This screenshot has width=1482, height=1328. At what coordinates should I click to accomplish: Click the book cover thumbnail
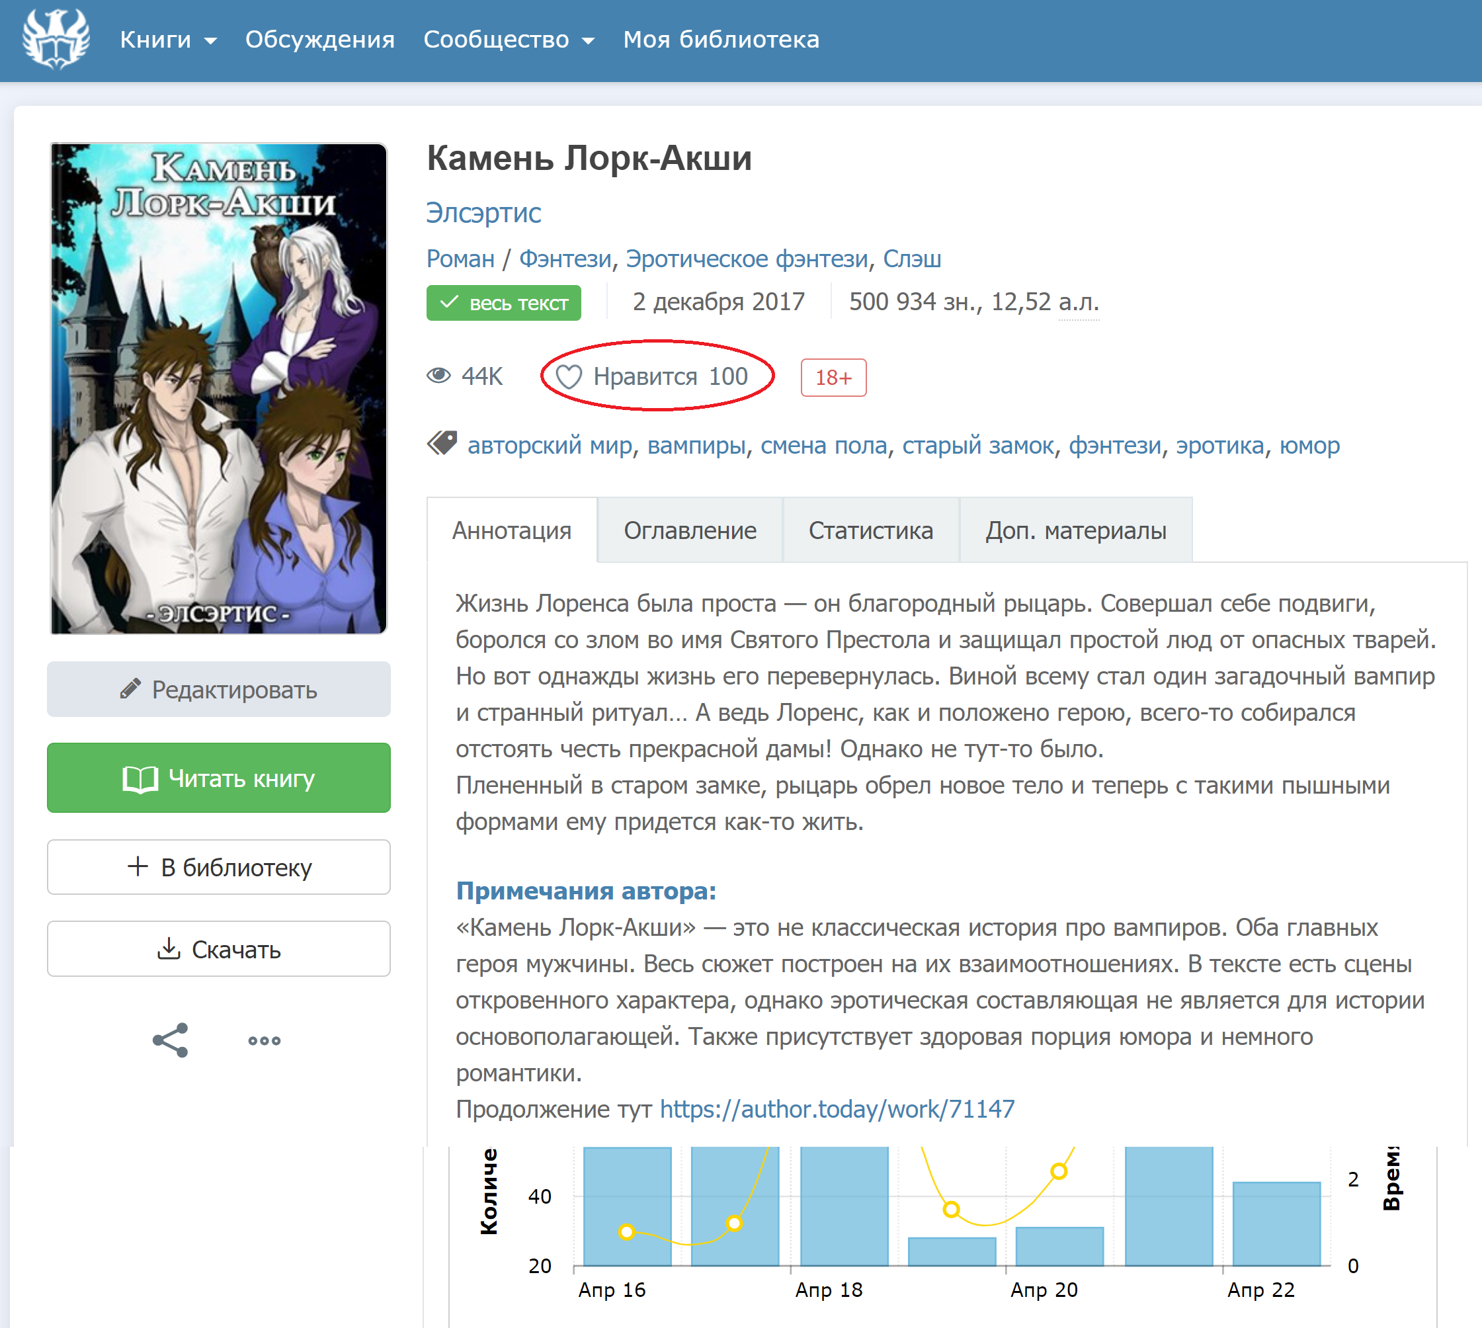tap(218, 388)
